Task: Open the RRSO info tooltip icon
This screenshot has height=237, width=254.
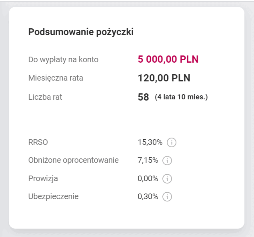Action: (172, 142)
